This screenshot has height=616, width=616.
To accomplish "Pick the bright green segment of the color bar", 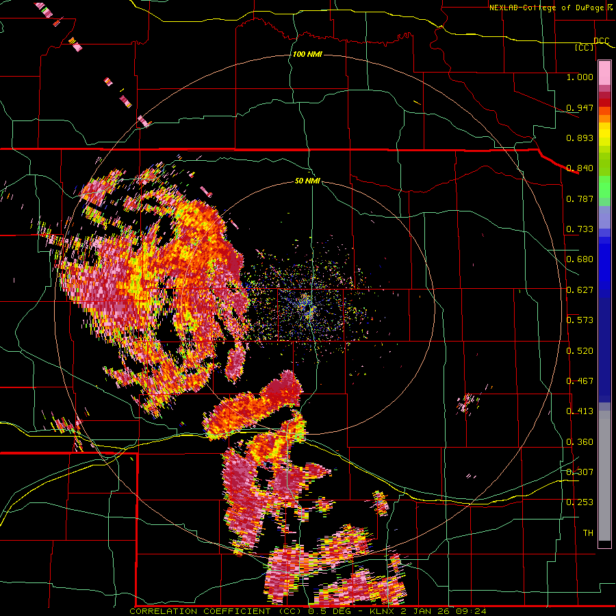I will point(604,187).
